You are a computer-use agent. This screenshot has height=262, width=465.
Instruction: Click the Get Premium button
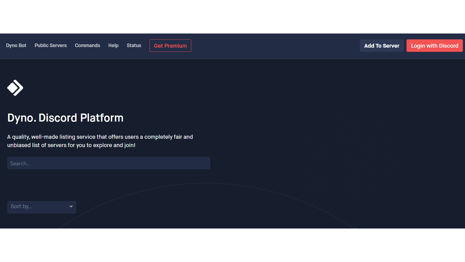pyautogui.click(x=170, y=46)
